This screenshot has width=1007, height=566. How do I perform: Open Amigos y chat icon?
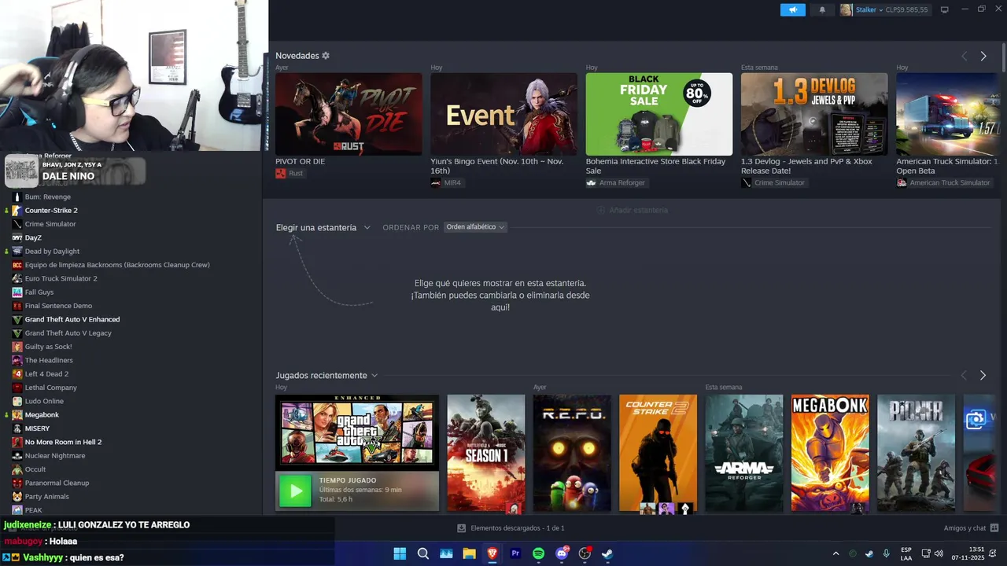994,528
